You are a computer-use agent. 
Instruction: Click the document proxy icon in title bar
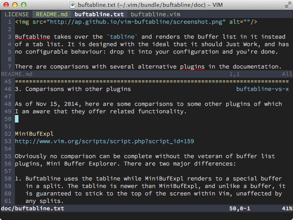click(x=72, y=5)
